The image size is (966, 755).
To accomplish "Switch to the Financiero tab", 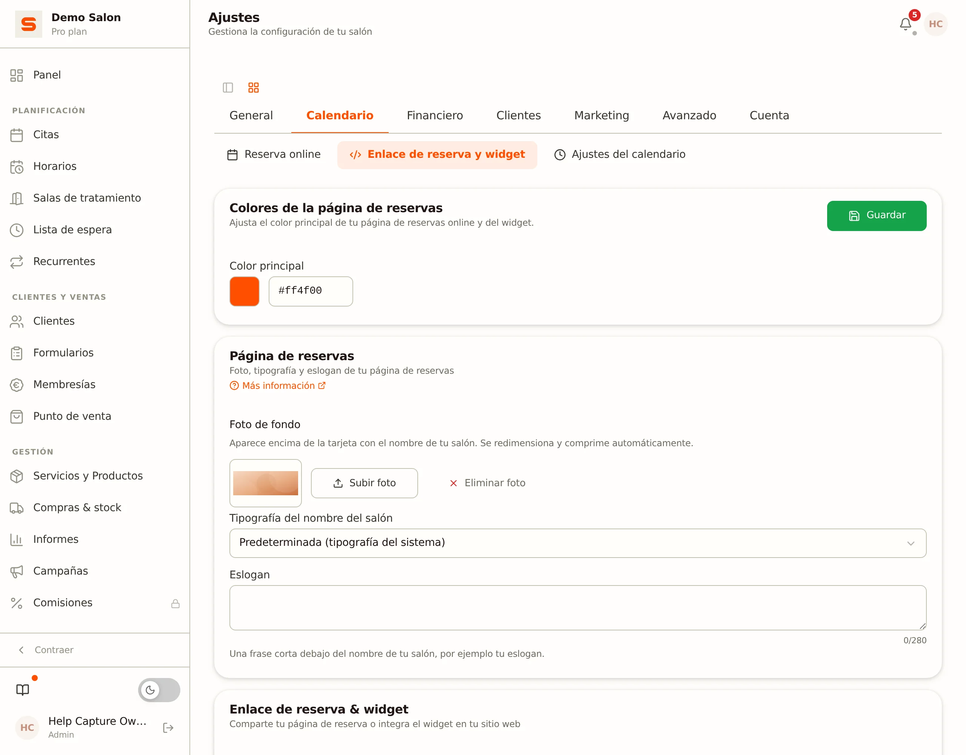I will (435, 116).
